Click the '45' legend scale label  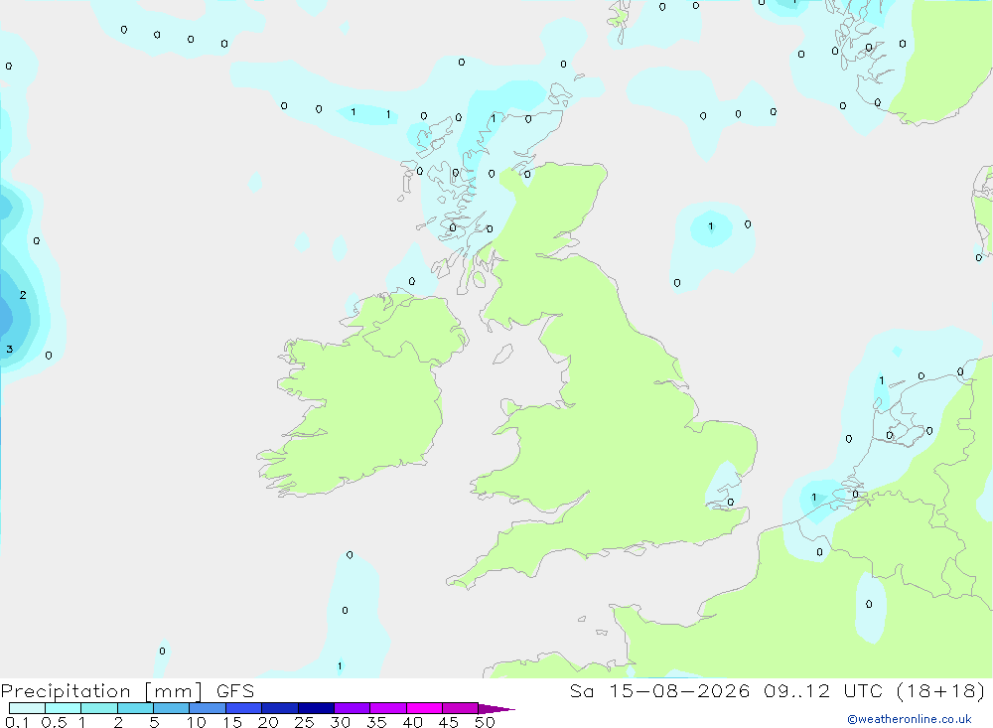pos(449,722)
